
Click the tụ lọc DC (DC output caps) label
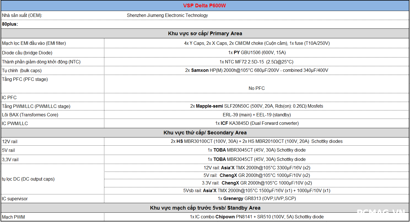[28, 179]
